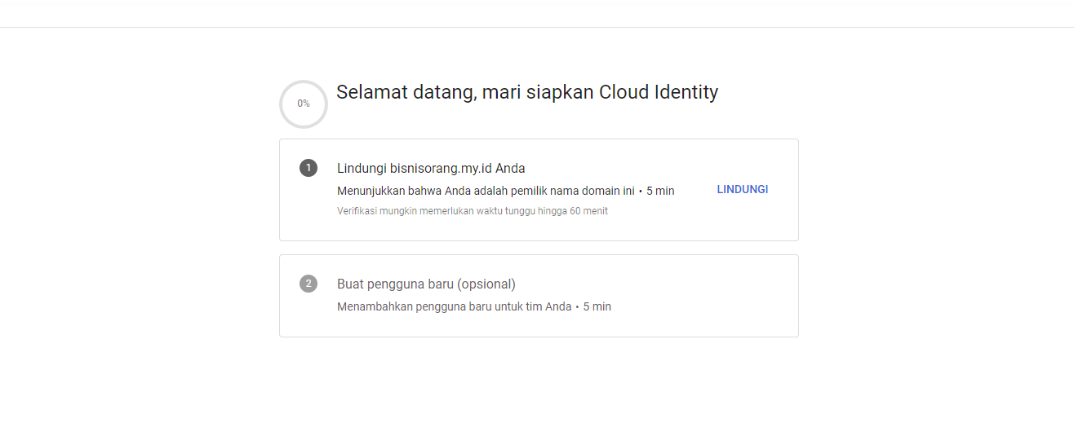Click the '5 min' estimate in step 2
The width and height of the screenshot is (1074, 423).
(x=597, y=307)
